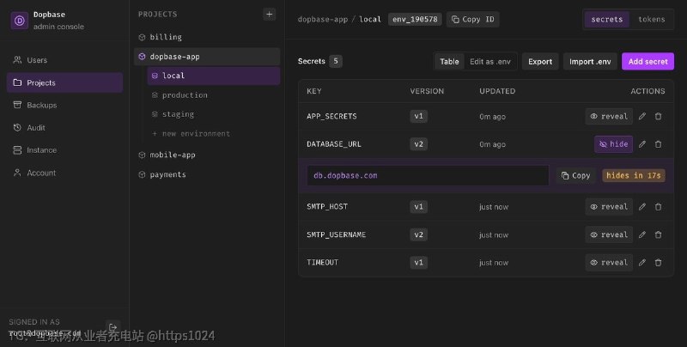Select the production environment
This screenshot has width=687, height=347.
tap(214, 95)
